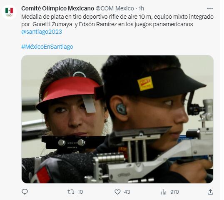Click the retweet count showing 10
Image resolution: width=224 pixels, height=200 pixels.
click(x=80, y=192)
